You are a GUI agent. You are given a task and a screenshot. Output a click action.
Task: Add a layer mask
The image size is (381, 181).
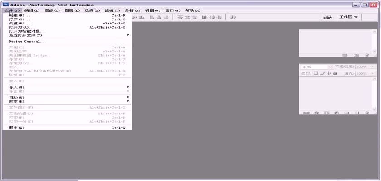[x=327, y=113]
